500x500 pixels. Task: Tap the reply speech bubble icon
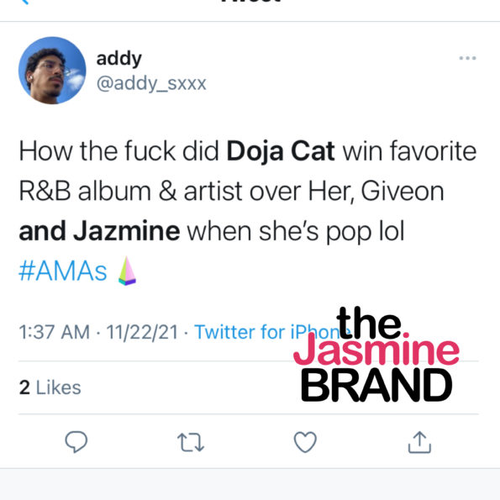click(x=76, y=442)
